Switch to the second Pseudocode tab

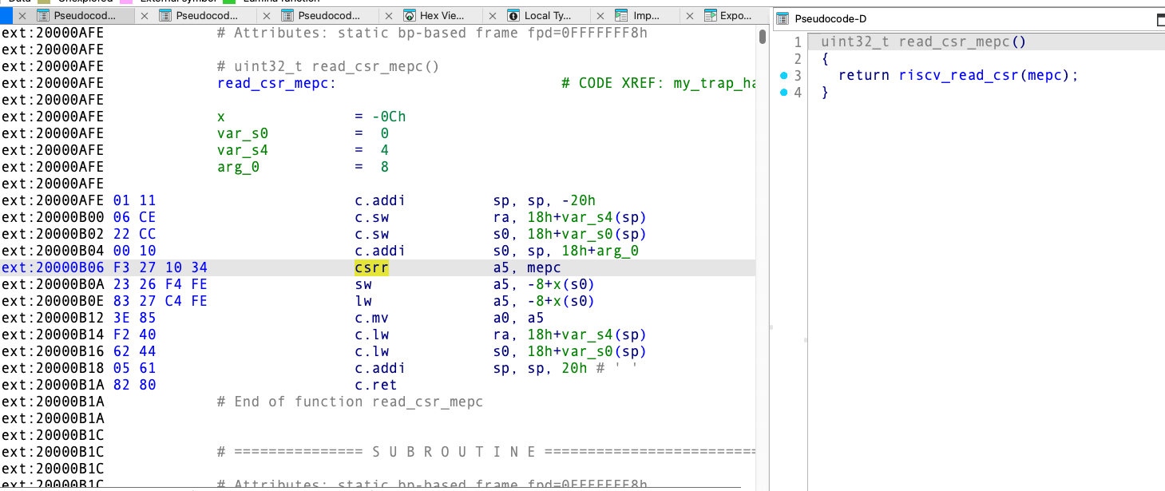pos(207,15)
